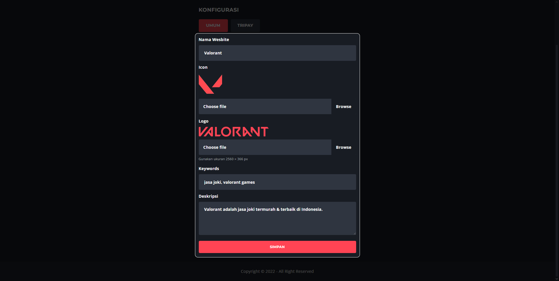Click the Copyright 2022 footer text
Screen dimensions: 559x281
click(277, 271)
